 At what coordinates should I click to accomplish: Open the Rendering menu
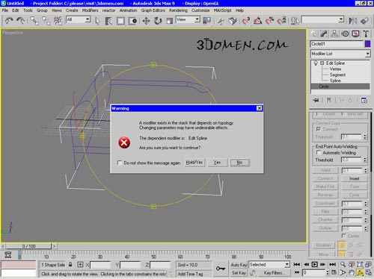[178, 10]
